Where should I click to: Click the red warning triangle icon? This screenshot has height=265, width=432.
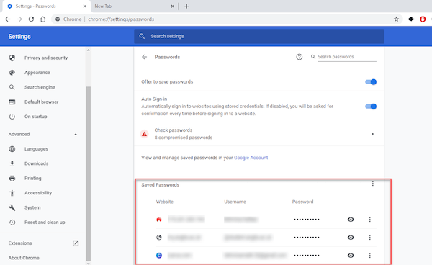point(145,134)
